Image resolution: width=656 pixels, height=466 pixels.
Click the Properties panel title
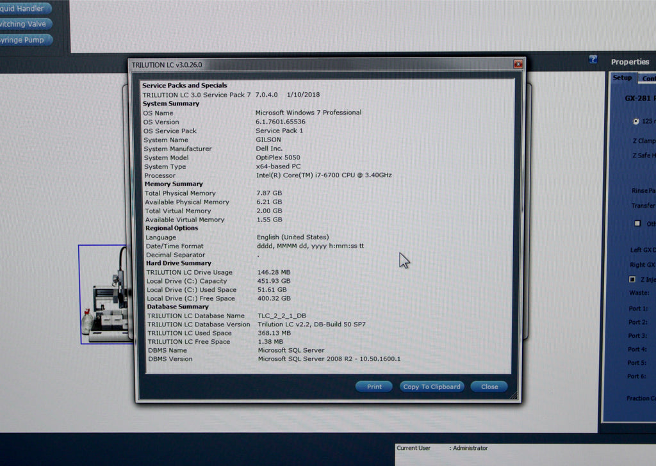click(630, 62)
